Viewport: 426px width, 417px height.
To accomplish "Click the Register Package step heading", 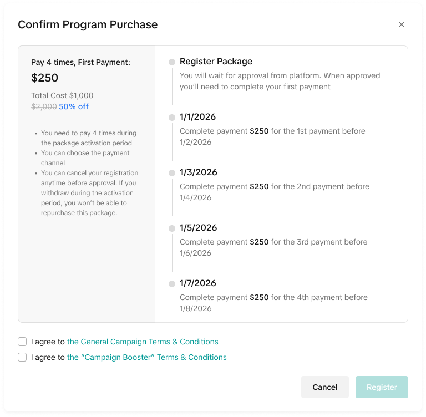I will click(x=216, y=62).
